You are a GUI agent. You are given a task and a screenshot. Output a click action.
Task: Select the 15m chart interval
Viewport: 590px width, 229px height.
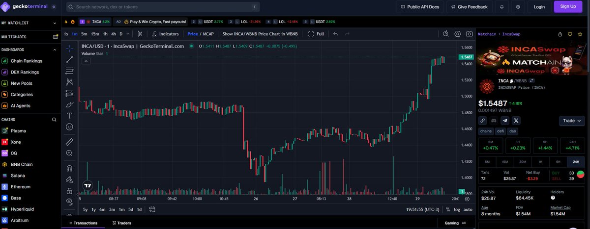[95, 34]
